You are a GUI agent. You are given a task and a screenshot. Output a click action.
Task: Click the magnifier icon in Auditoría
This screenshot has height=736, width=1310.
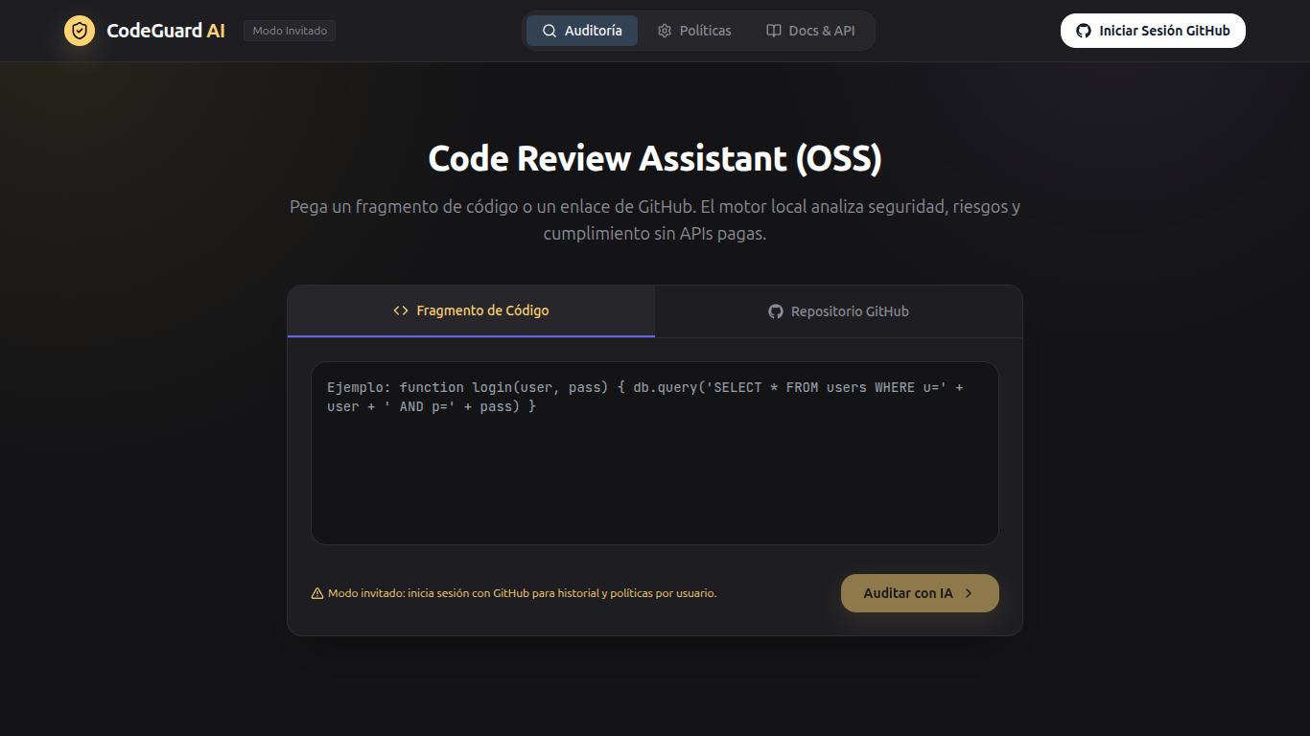(x=550, y=31)
